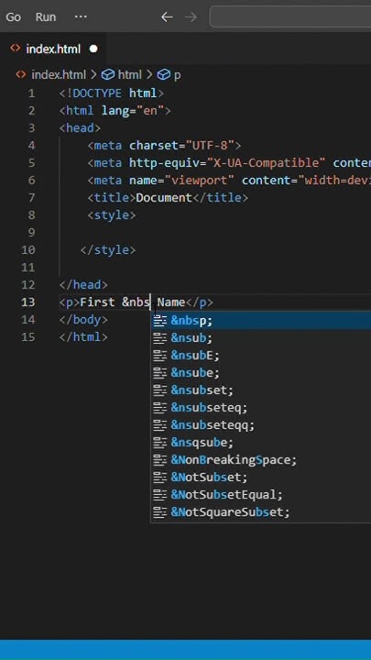Choose the &nsub; suggestion

click(x=261, y=338)
